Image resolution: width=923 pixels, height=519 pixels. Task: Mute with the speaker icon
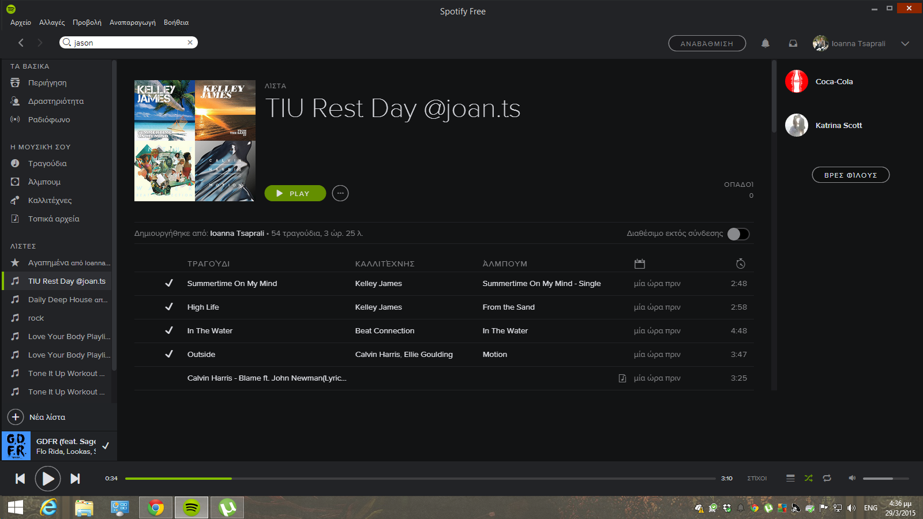[852, 478]
